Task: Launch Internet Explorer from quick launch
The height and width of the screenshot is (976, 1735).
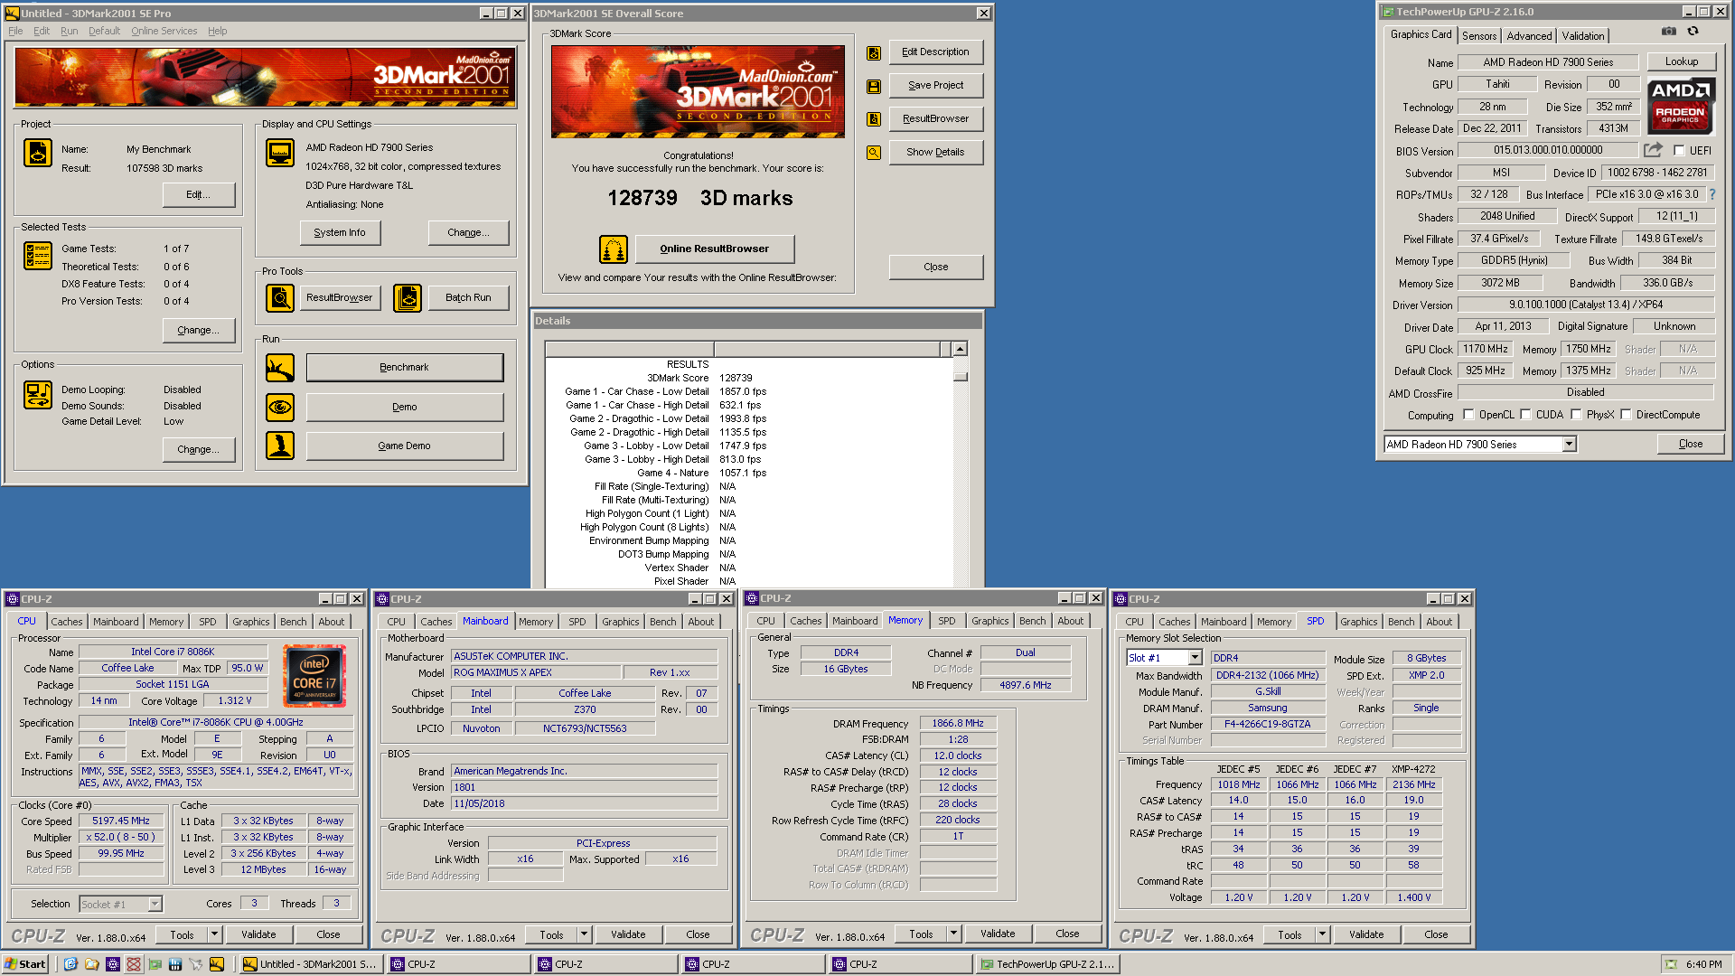Action: pyautogui.click(x=70, y=964)
